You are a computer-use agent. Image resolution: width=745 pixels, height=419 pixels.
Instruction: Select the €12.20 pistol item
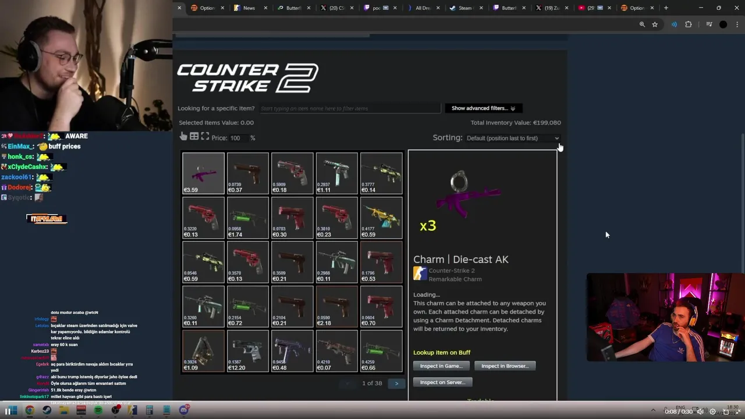tap(248, 351)
